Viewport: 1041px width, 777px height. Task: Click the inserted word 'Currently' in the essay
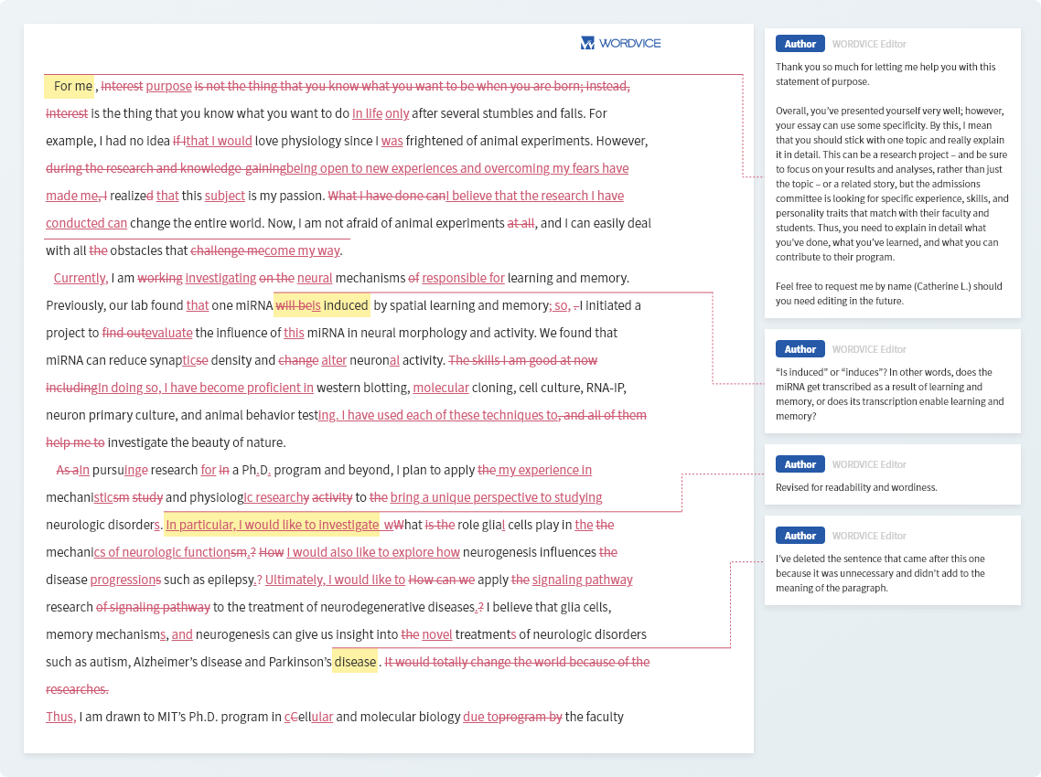click(79, 277)
